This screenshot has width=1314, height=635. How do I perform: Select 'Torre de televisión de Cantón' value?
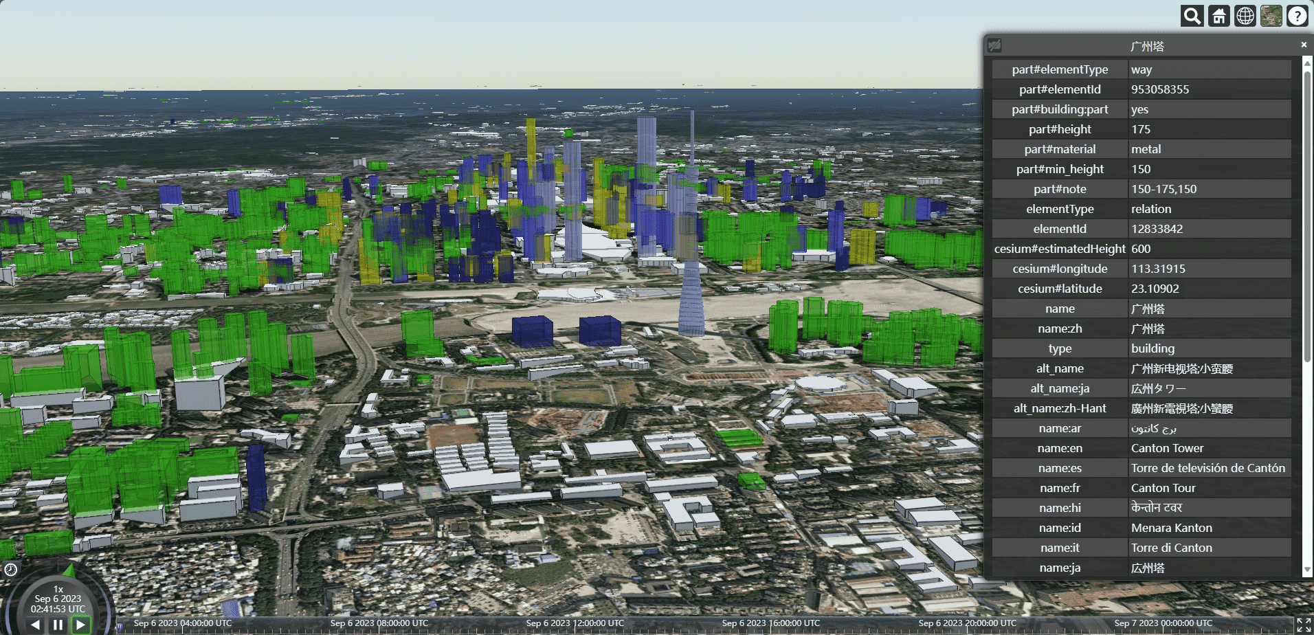click(x=1208, y=468)
